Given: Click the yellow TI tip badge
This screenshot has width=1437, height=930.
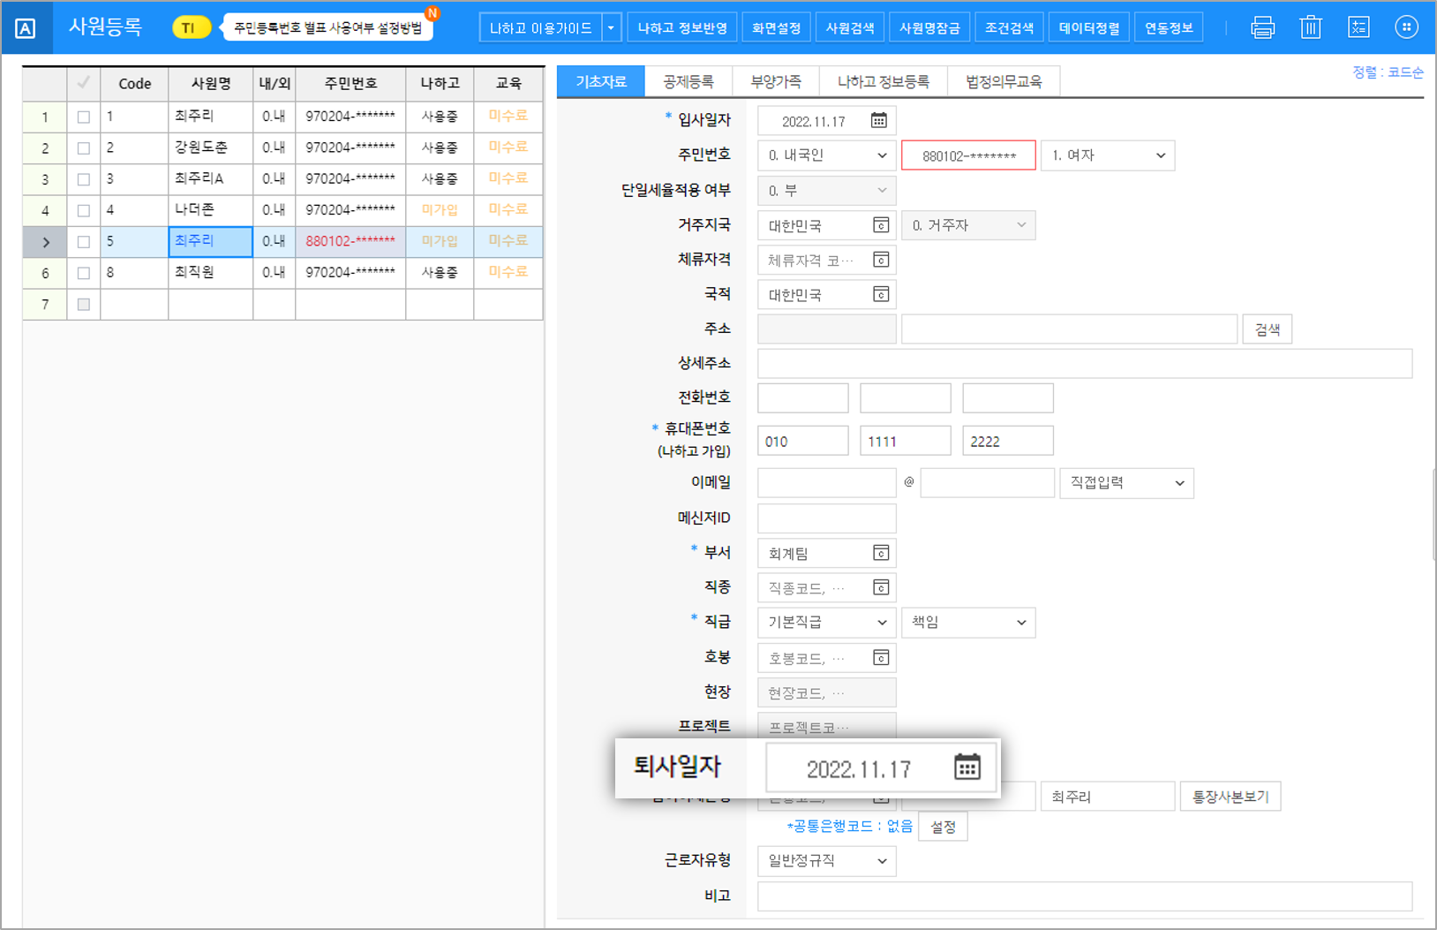Looking at the screenshot, I should click(x=191, y=28).
